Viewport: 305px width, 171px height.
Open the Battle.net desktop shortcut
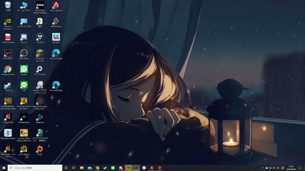click(40, 119)
